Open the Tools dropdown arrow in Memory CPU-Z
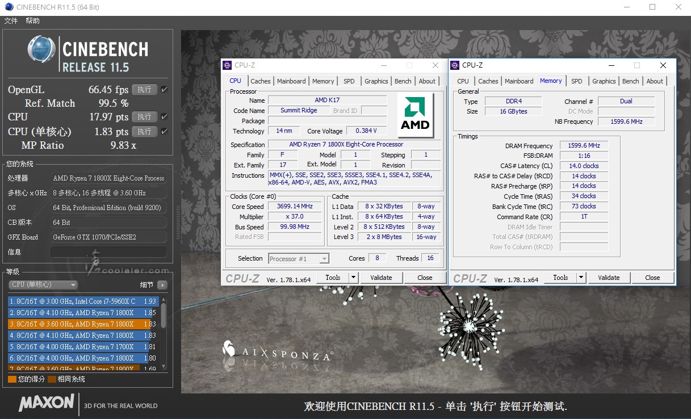Screen dimensions: 691x419 pos(581,278)
